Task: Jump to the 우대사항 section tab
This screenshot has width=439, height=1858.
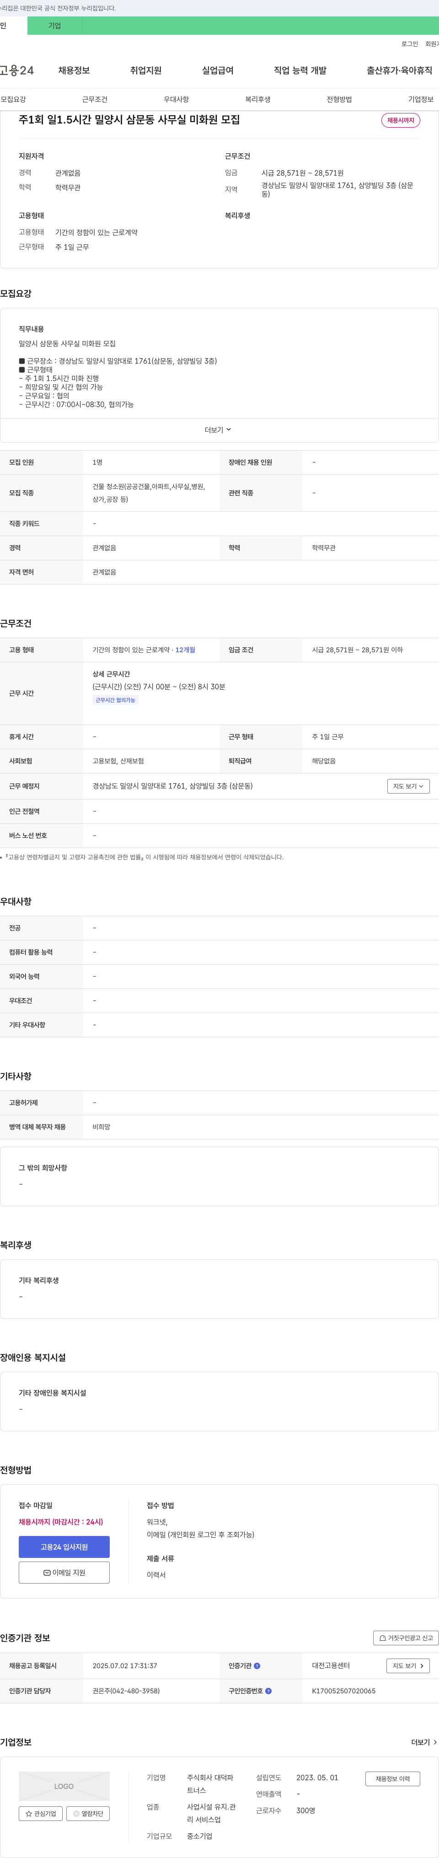Action: pos(176,100)
